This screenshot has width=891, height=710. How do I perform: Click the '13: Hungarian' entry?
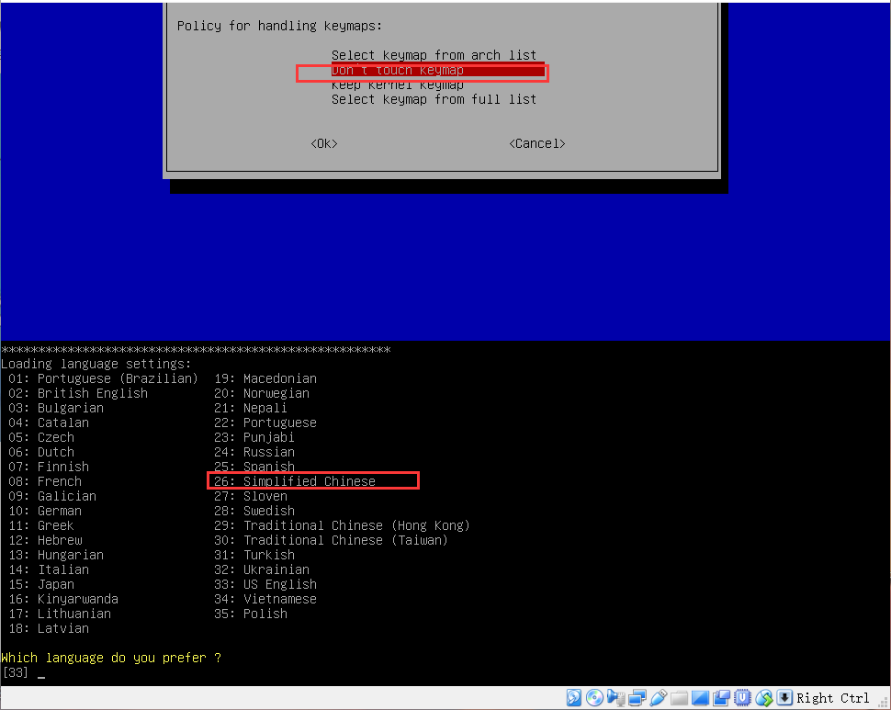pos(56,556)
